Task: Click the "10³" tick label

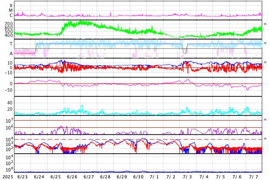Action: click(x=9, y=144)
